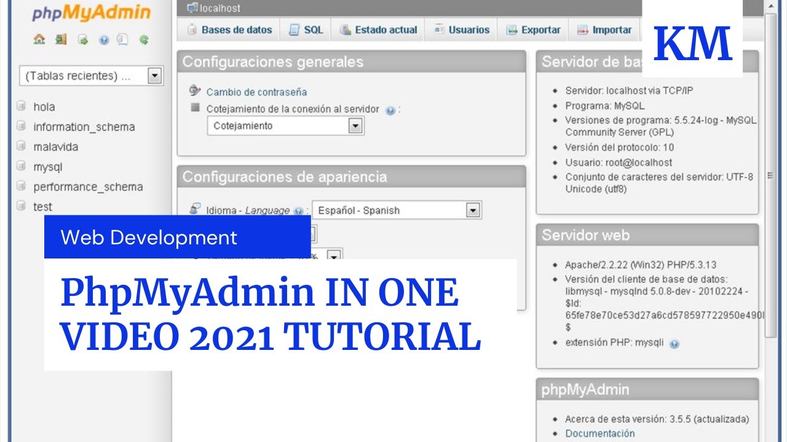Click the Servidor web panel header
Image resolution: width=787 pixels, height=442 pixels.
[647, 235]
